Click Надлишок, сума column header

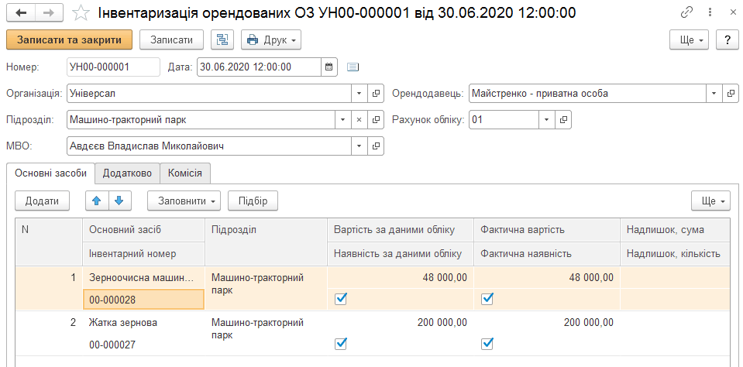tap(674, 230)
